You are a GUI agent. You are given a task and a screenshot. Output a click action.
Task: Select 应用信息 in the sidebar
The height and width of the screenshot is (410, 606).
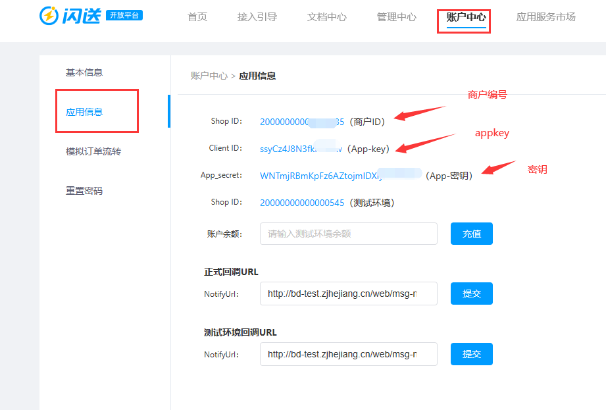pos(84,112)
